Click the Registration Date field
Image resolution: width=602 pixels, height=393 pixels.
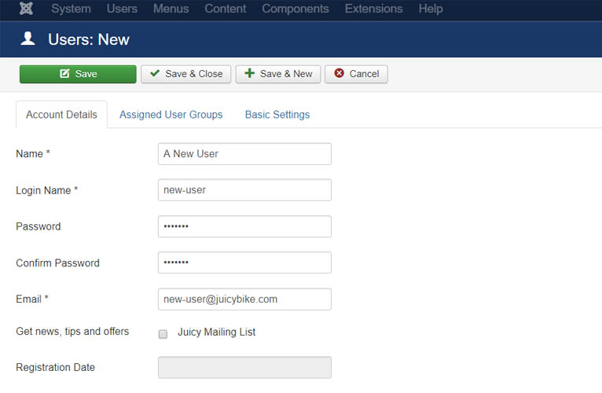tap(244, 367)
